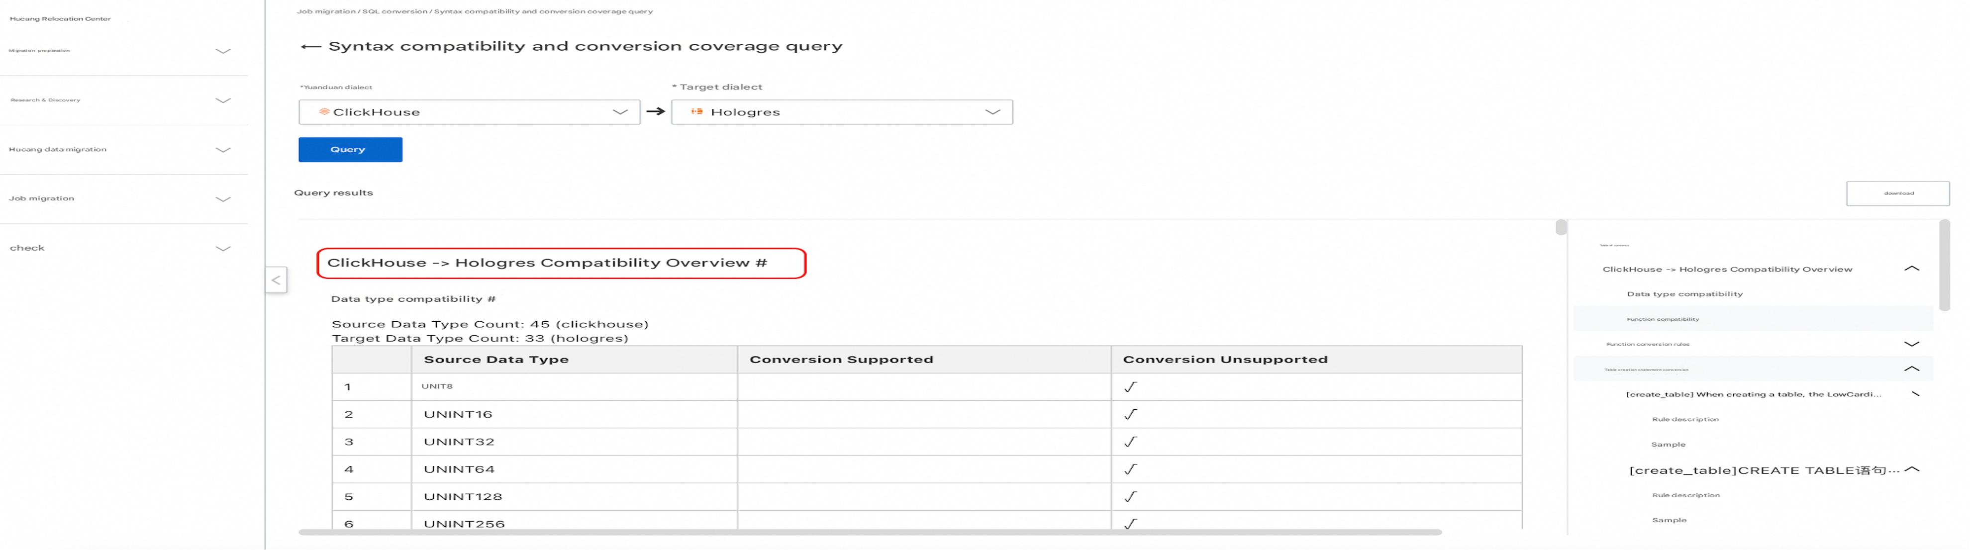Open Sample under the LowCardi... entry

pyautogui.click(x=1668, y=445)
